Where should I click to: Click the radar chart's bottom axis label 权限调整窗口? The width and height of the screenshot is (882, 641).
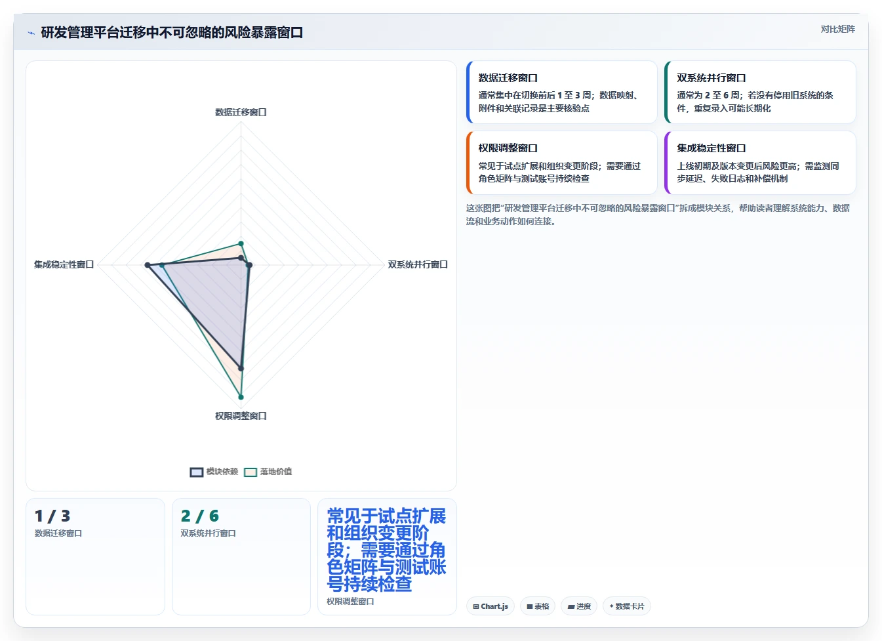click(241, 416)
